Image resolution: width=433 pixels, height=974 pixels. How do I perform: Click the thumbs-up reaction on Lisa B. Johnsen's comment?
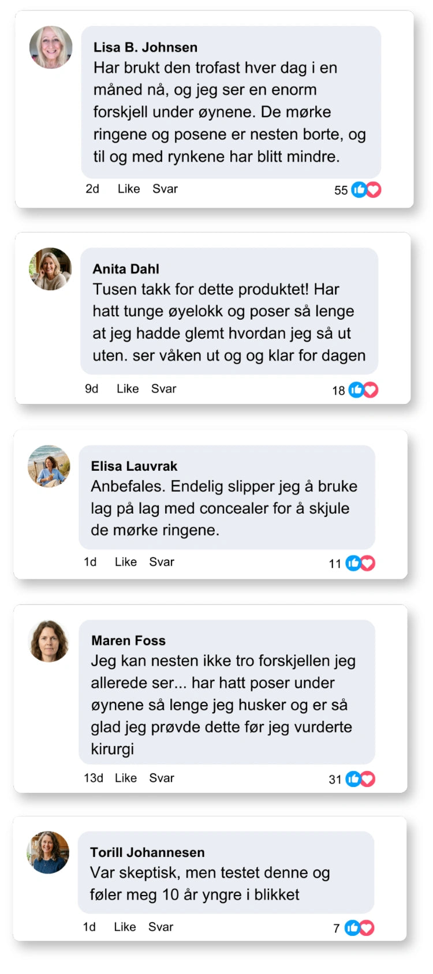click(359, 189)
